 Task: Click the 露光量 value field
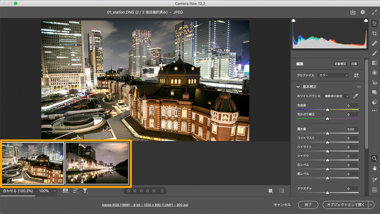[352, 129]
